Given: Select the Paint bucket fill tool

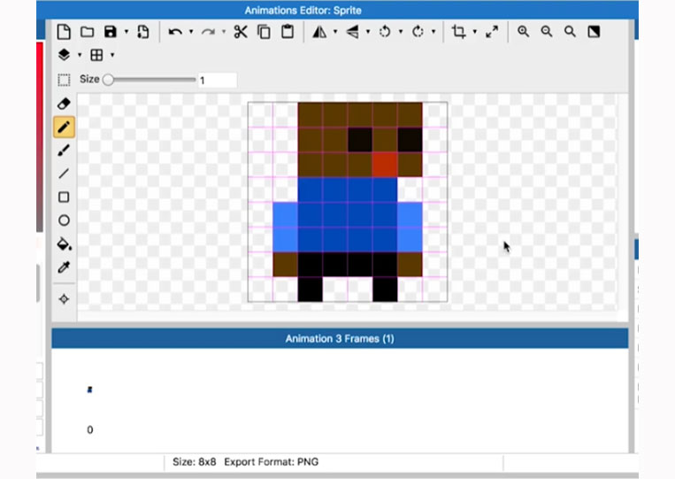Looking at the screenshot, I should (x=65, y=243).
